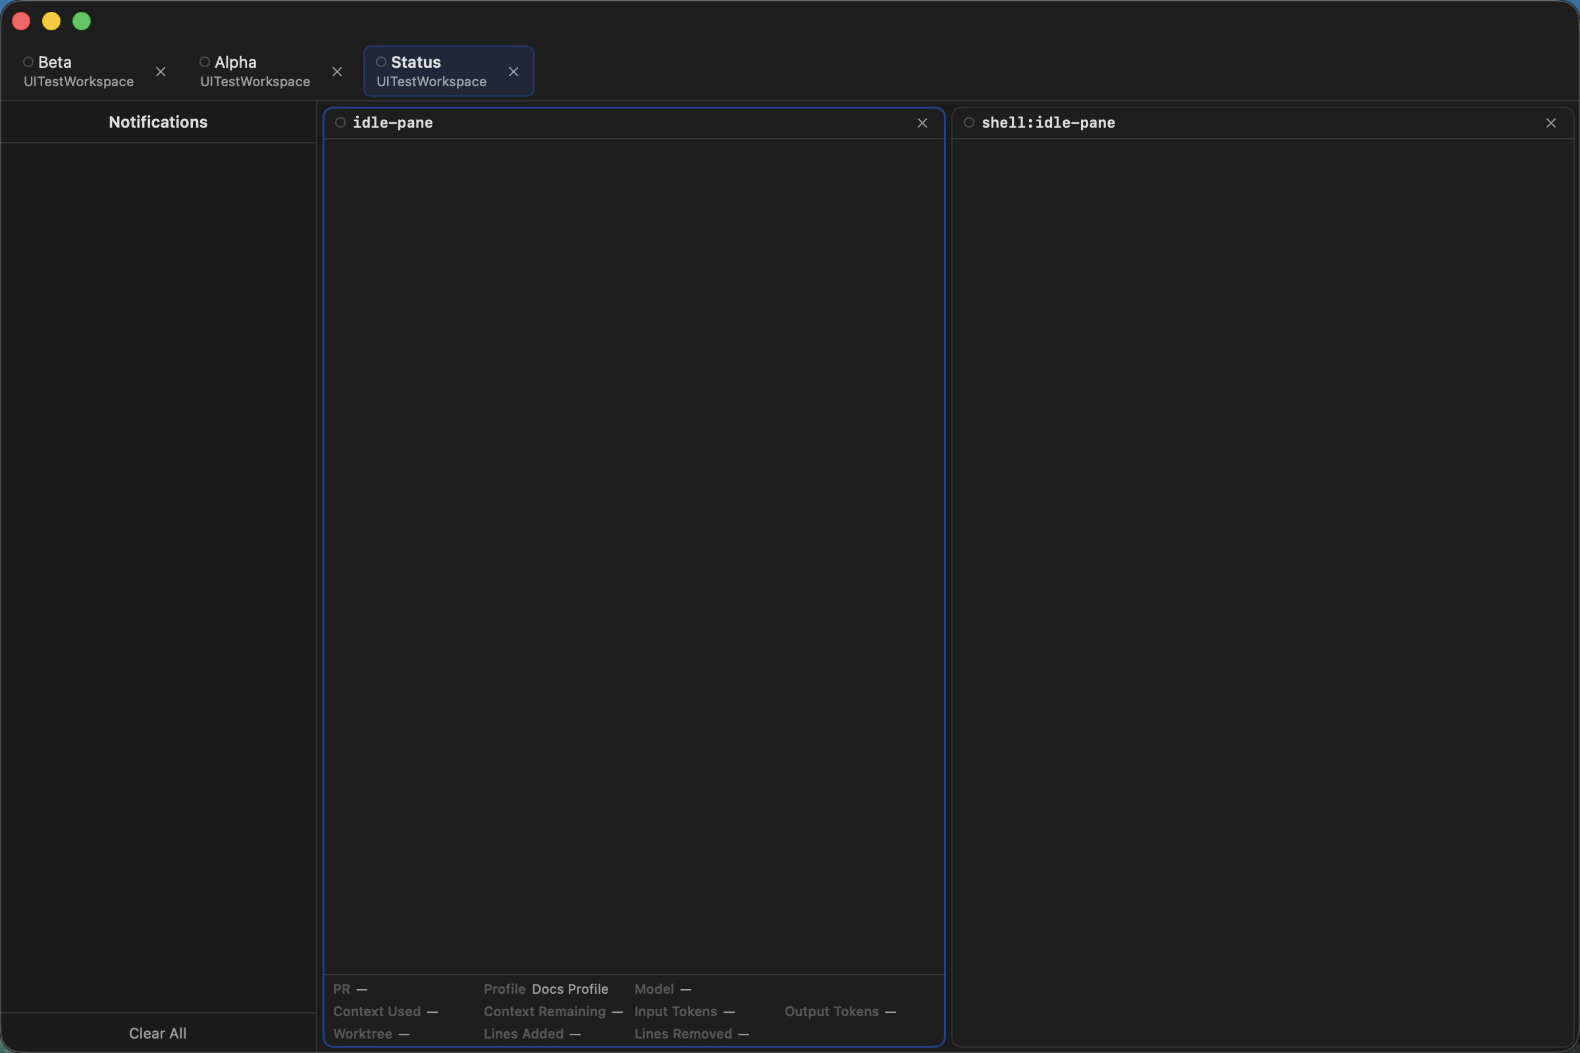Click the Context Remaining field
This screenshot has height=1053, width=1580.
click(x=554, y=1012)
